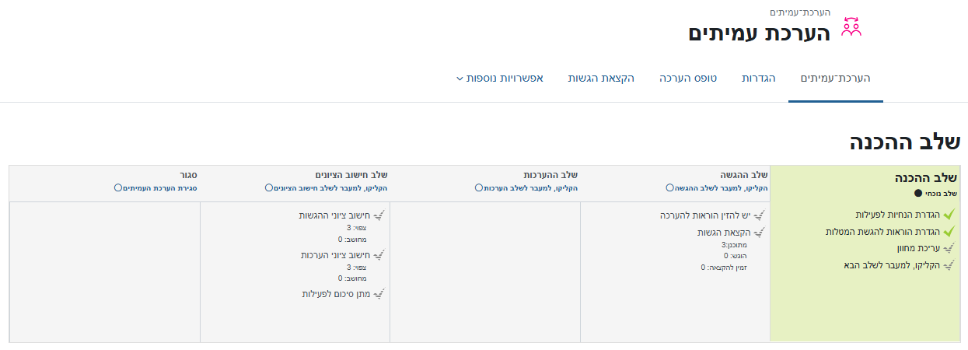Click the task icon beside עריכת מחוון
The height and width of the screenshot is (350, 968).
click(x=949, y=248)
